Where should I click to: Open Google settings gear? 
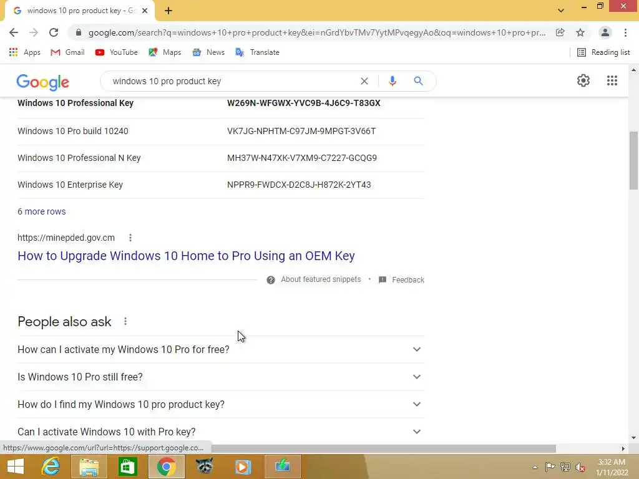pyautogui.click(x=583, y=80)
